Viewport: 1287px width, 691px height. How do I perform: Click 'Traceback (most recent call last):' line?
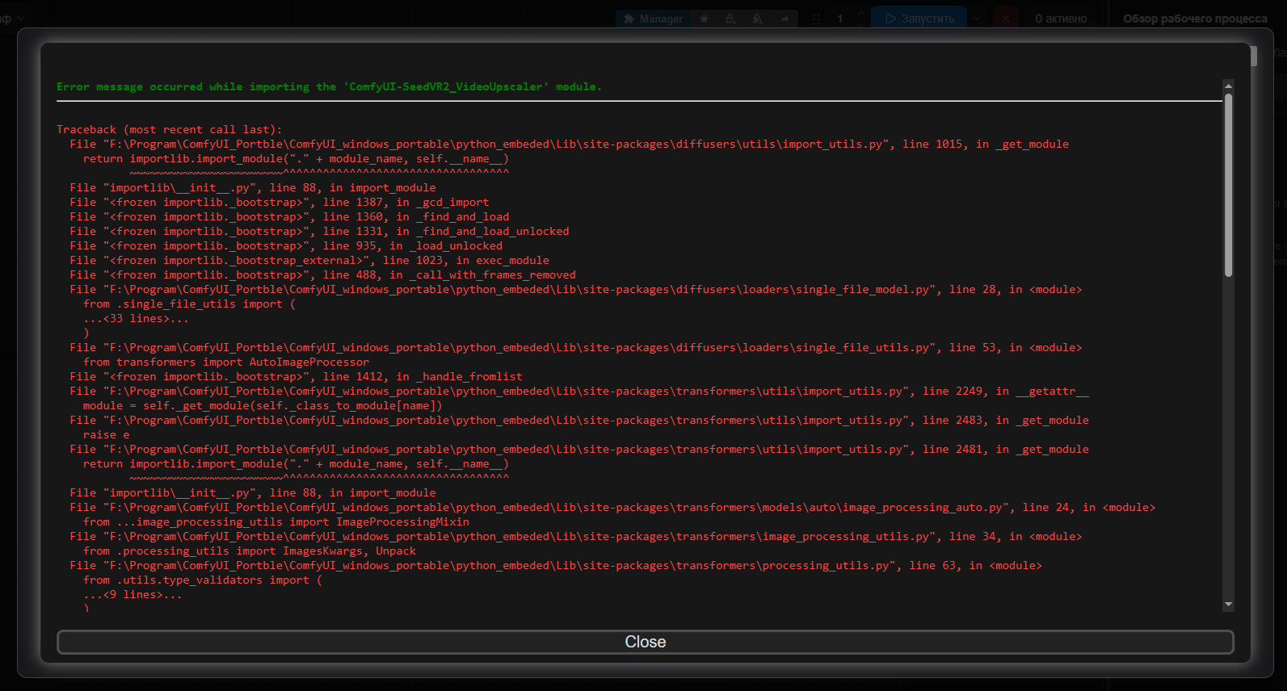click(170, 129)
